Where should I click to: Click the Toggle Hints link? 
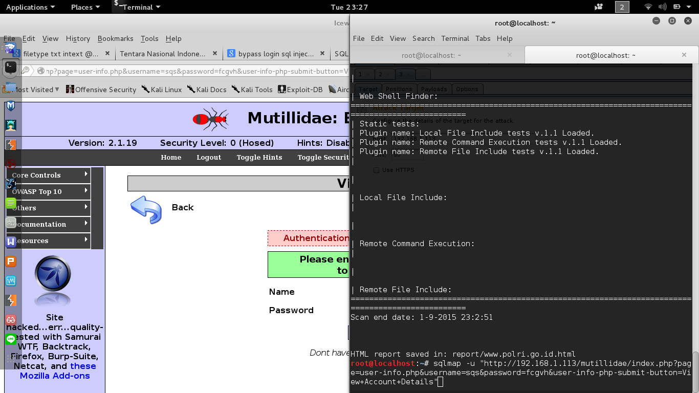[x=259, y=157]
